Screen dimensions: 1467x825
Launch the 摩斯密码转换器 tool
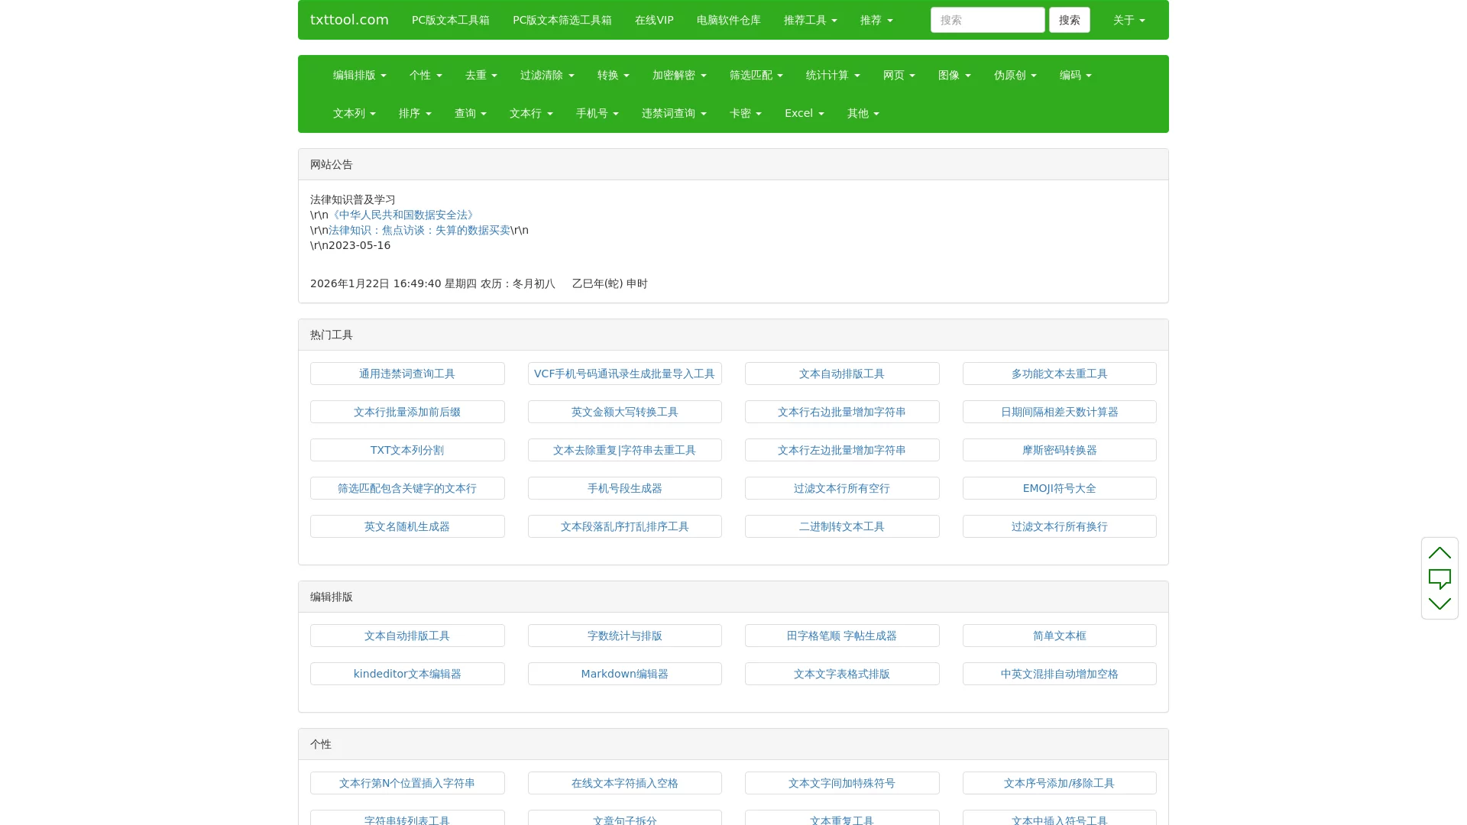(x=1059, y=450)
